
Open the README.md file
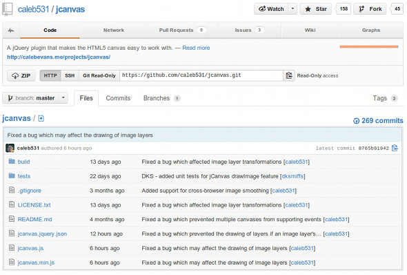[x=34, y=219]
